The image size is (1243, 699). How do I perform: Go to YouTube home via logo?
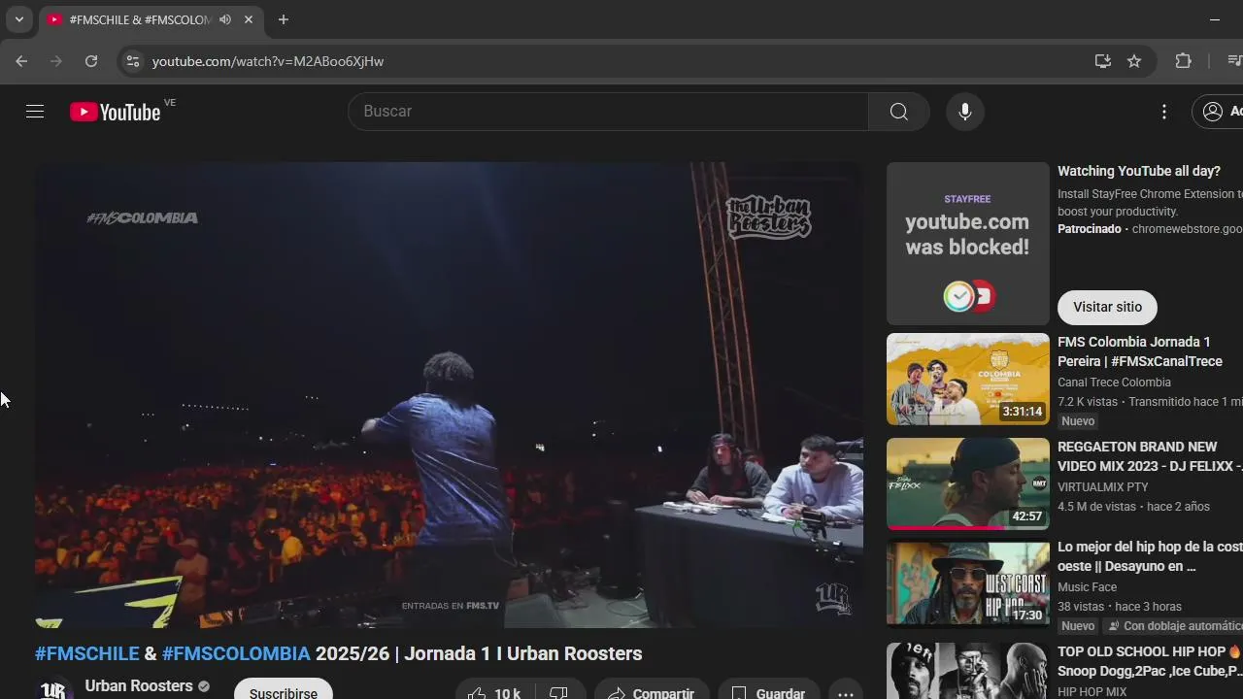pos(115,112)
